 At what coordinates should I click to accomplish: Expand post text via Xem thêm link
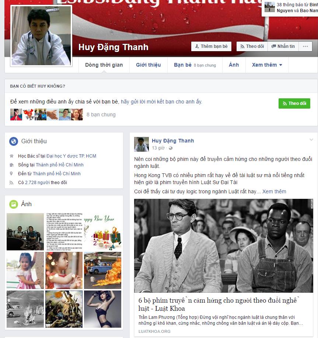pos(274,191)
